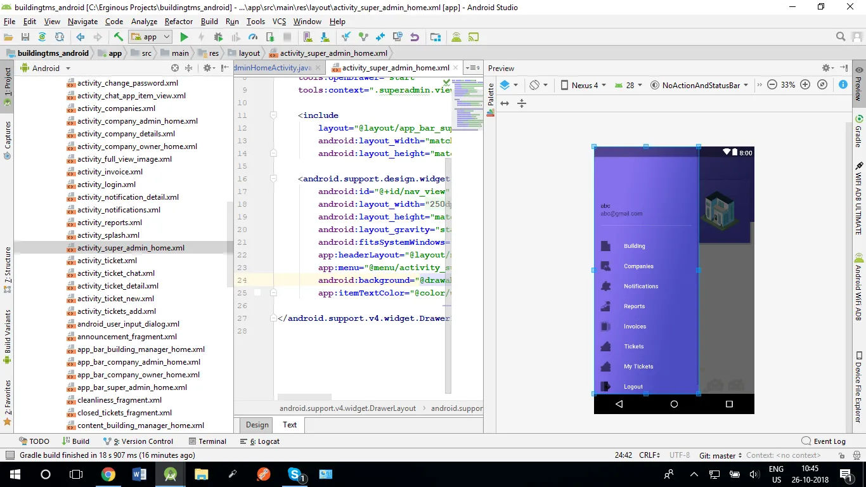Toggle the Gradle tool window side tab

coord(859,132)
